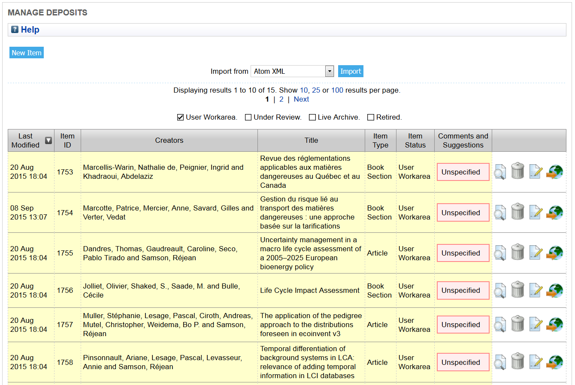Click Unspecified comment box for item 1756
575x385 pixels.
pyautogui.click(x=463, y=290)
